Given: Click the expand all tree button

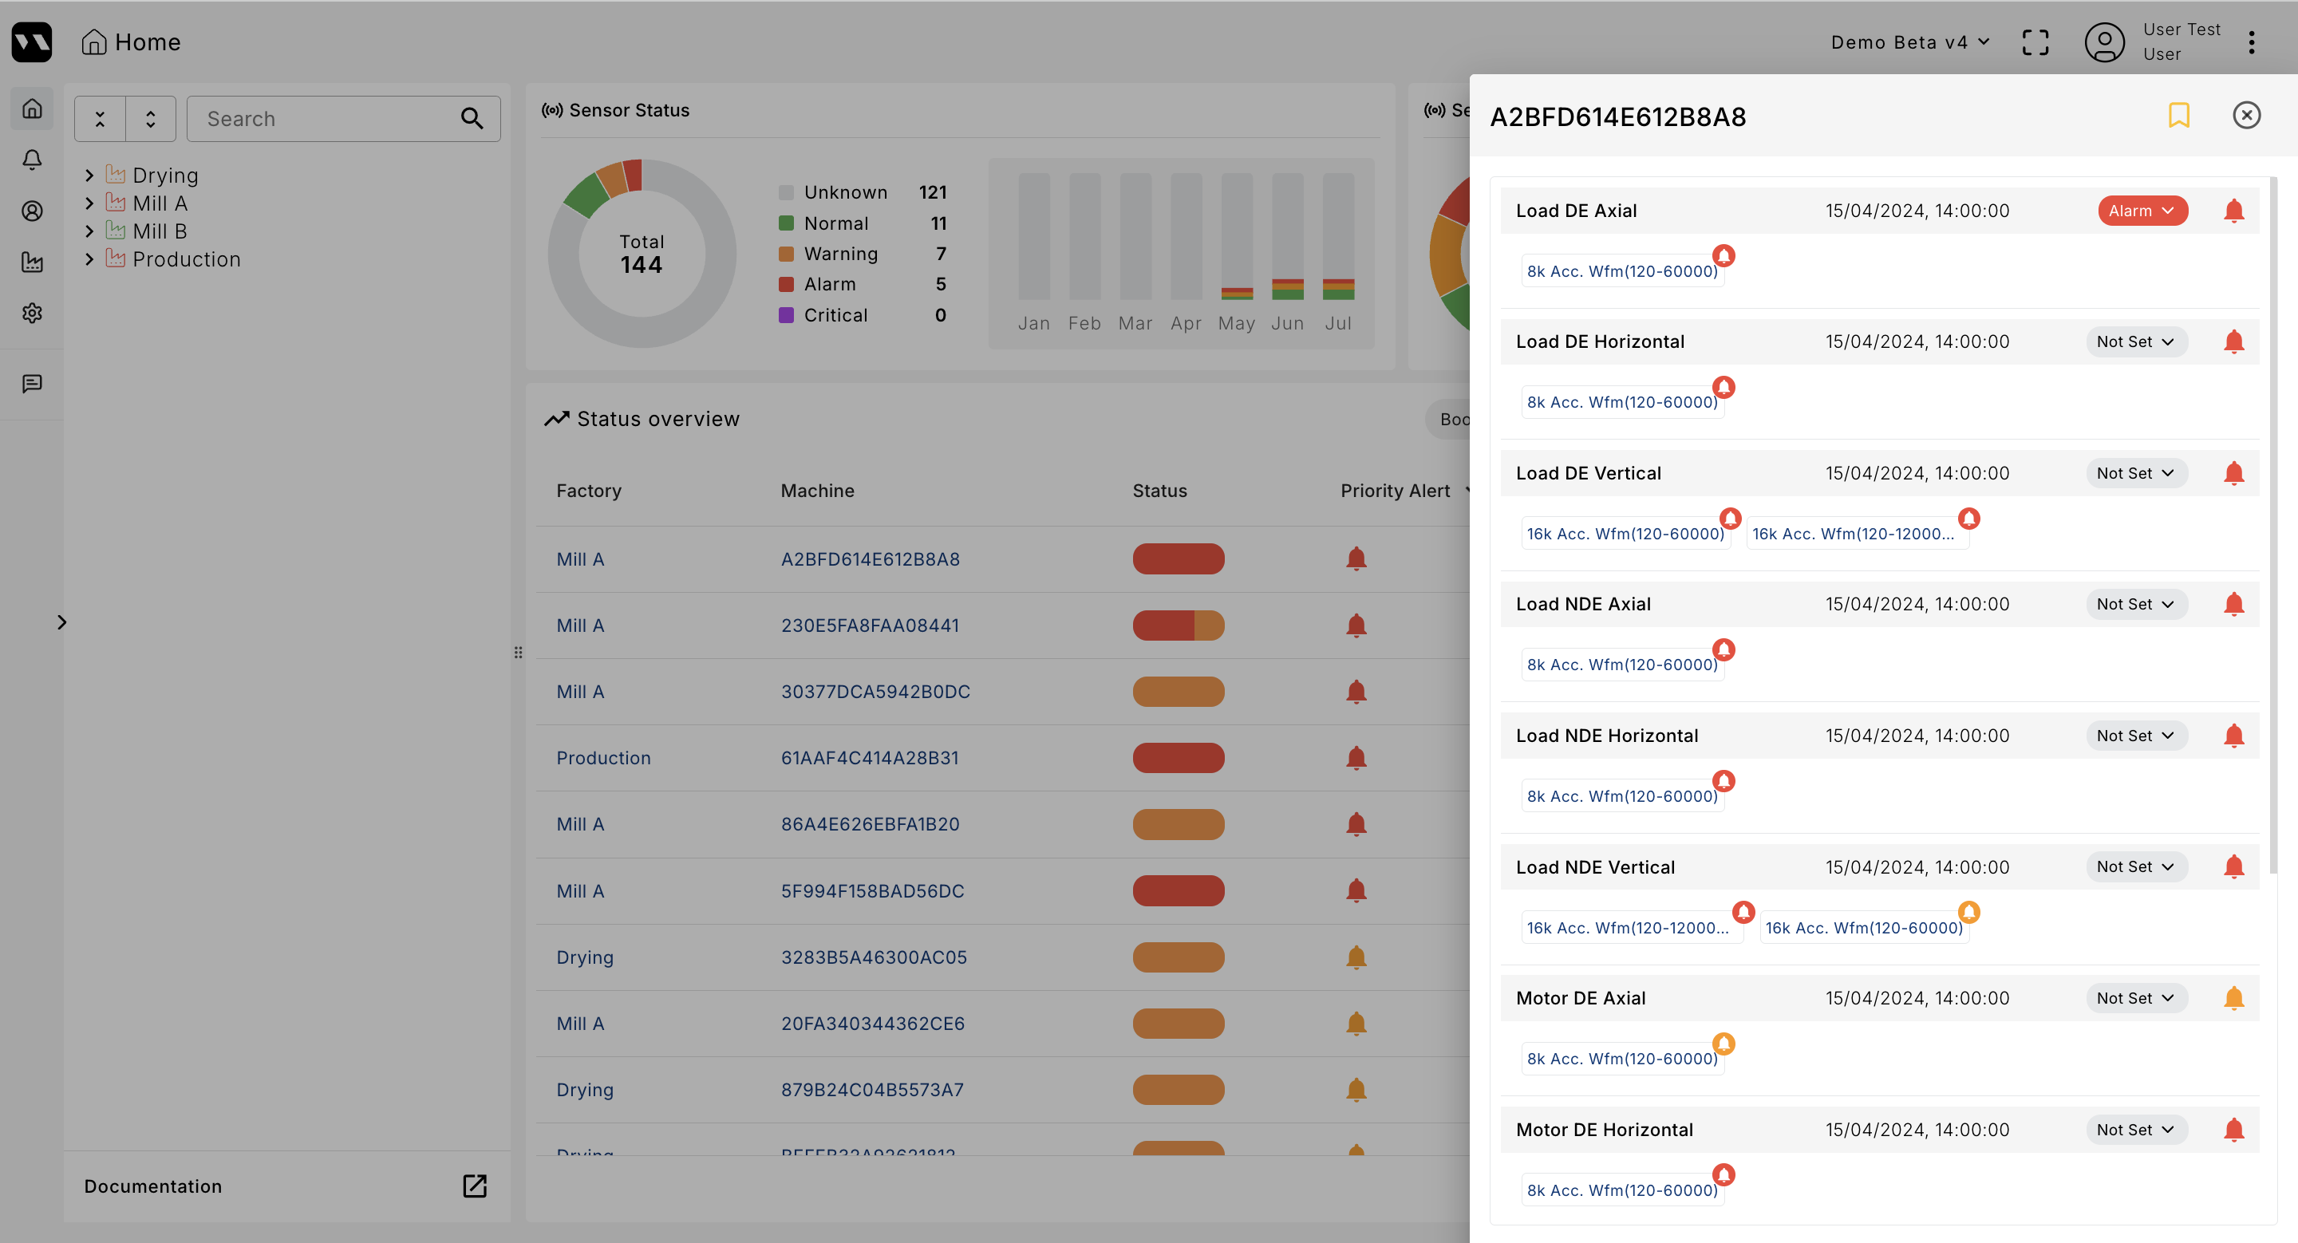Looking at the screenshot, I should (151, 119).
